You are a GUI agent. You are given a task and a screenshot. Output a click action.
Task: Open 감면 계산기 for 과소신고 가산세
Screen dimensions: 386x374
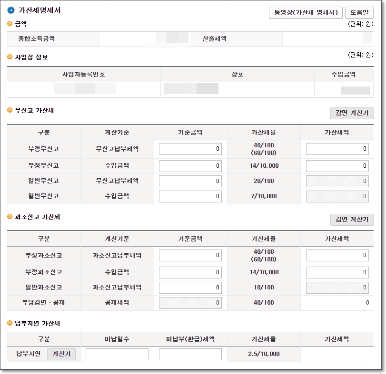click(x=352, y=220)
